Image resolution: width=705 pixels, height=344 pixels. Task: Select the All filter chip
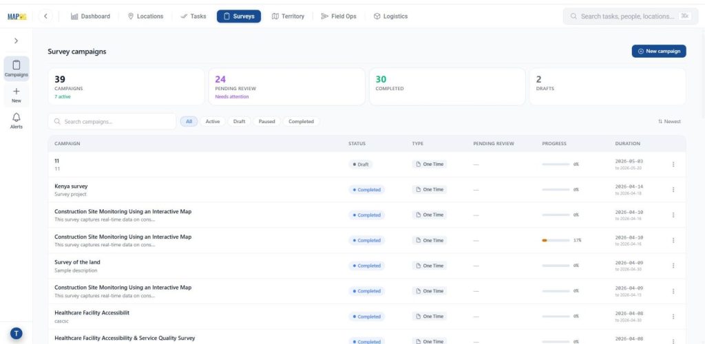click(189, 121)
